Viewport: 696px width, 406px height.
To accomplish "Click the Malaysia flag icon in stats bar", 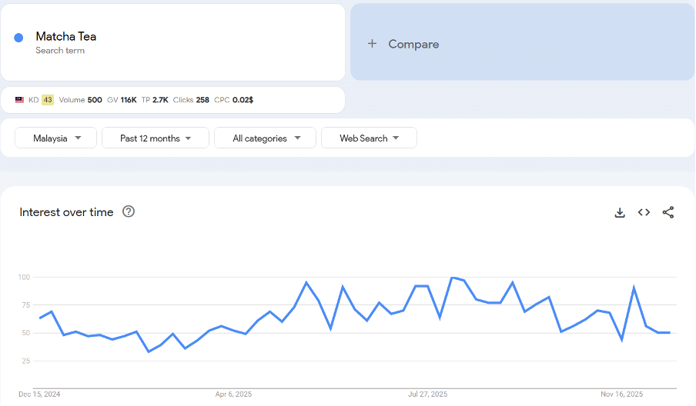I will pos(19,100).
